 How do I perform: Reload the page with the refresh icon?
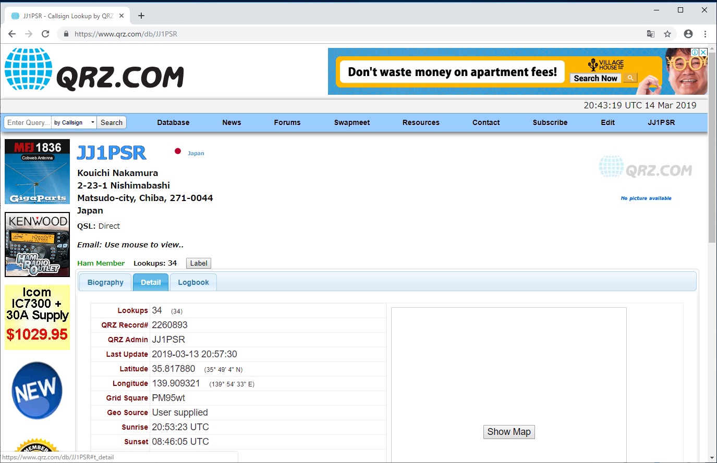(45, 33)
